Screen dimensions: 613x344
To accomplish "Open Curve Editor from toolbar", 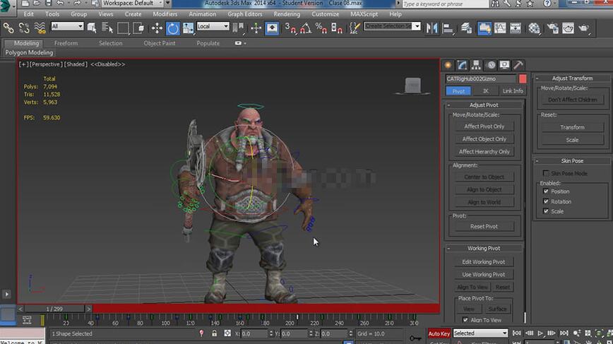I will tap(500, 28).
